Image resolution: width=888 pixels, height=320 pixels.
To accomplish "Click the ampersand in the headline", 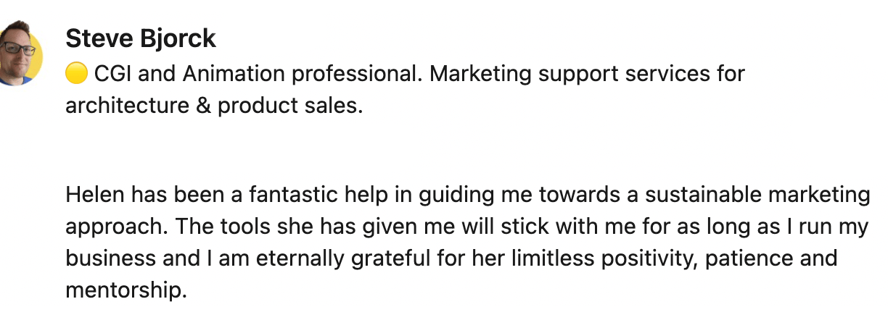I will click(x=203, y=106).
